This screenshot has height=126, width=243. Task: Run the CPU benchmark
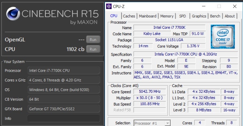(x=93, y=49)
